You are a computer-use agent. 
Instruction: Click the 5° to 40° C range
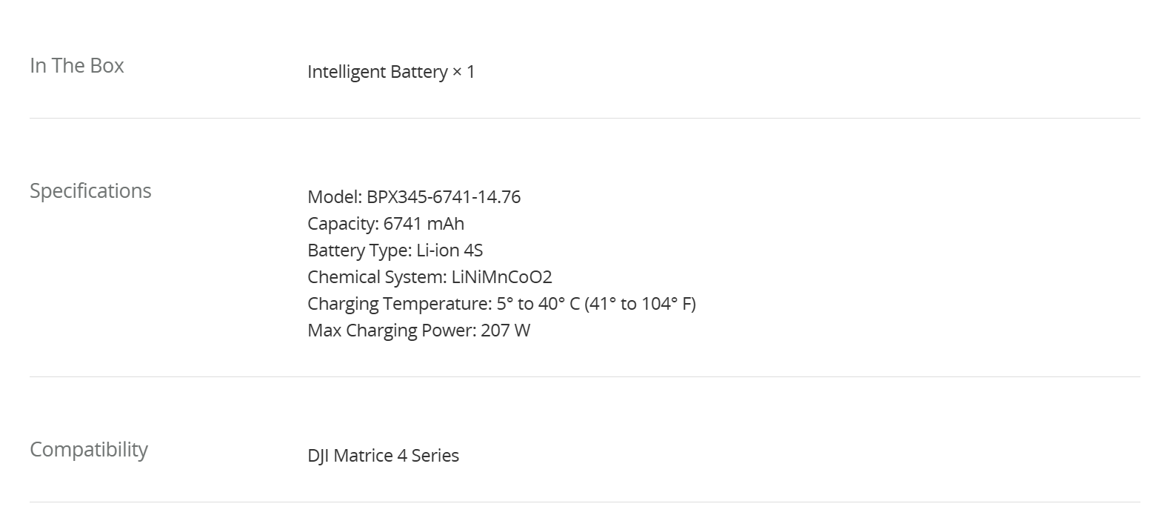[538, 304]
